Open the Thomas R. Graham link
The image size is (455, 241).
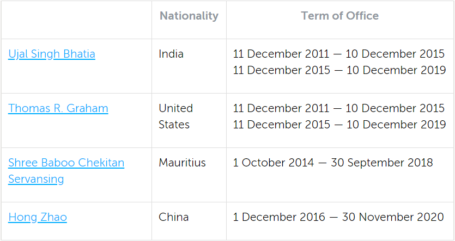tap(58, 108)
